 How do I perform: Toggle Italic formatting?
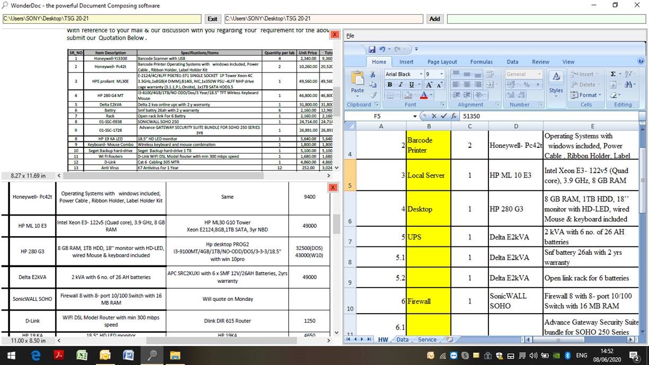pyautogui.click(x=401, y=85)
